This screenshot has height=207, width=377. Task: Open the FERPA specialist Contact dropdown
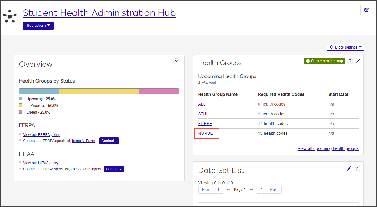pyautogui.click(x=109, y=141)
